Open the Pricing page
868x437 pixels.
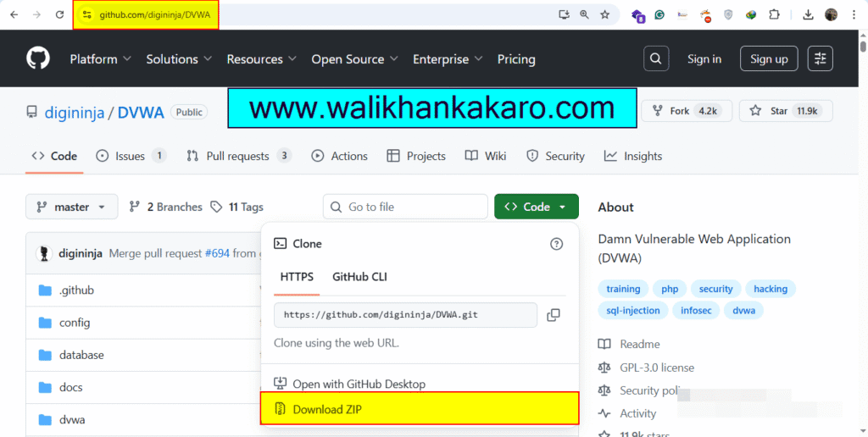click(516, 59)
